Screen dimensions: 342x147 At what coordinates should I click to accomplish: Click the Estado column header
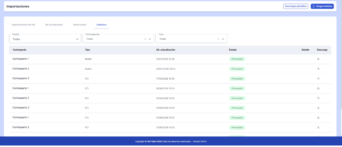(233, 50)
